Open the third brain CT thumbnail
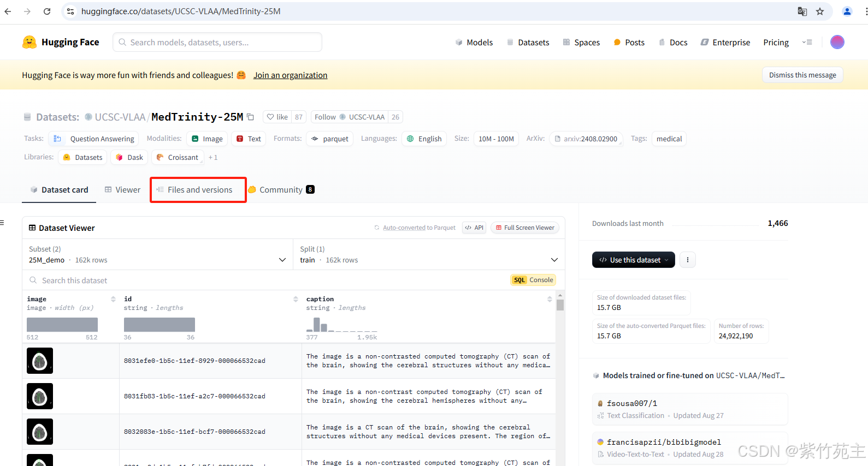868x466 pixels. point(40,432)
